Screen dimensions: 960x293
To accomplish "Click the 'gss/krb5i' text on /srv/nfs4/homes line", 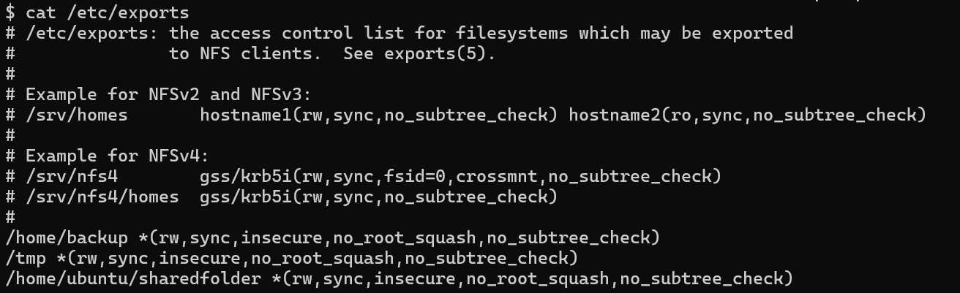I will [246, 197].
